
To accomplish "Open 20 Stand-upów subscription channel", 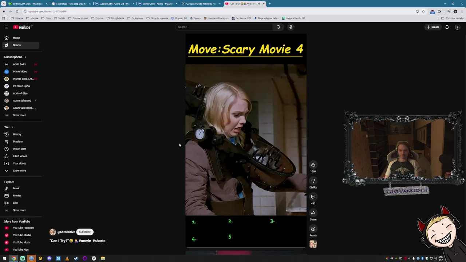I will point(20,86).
